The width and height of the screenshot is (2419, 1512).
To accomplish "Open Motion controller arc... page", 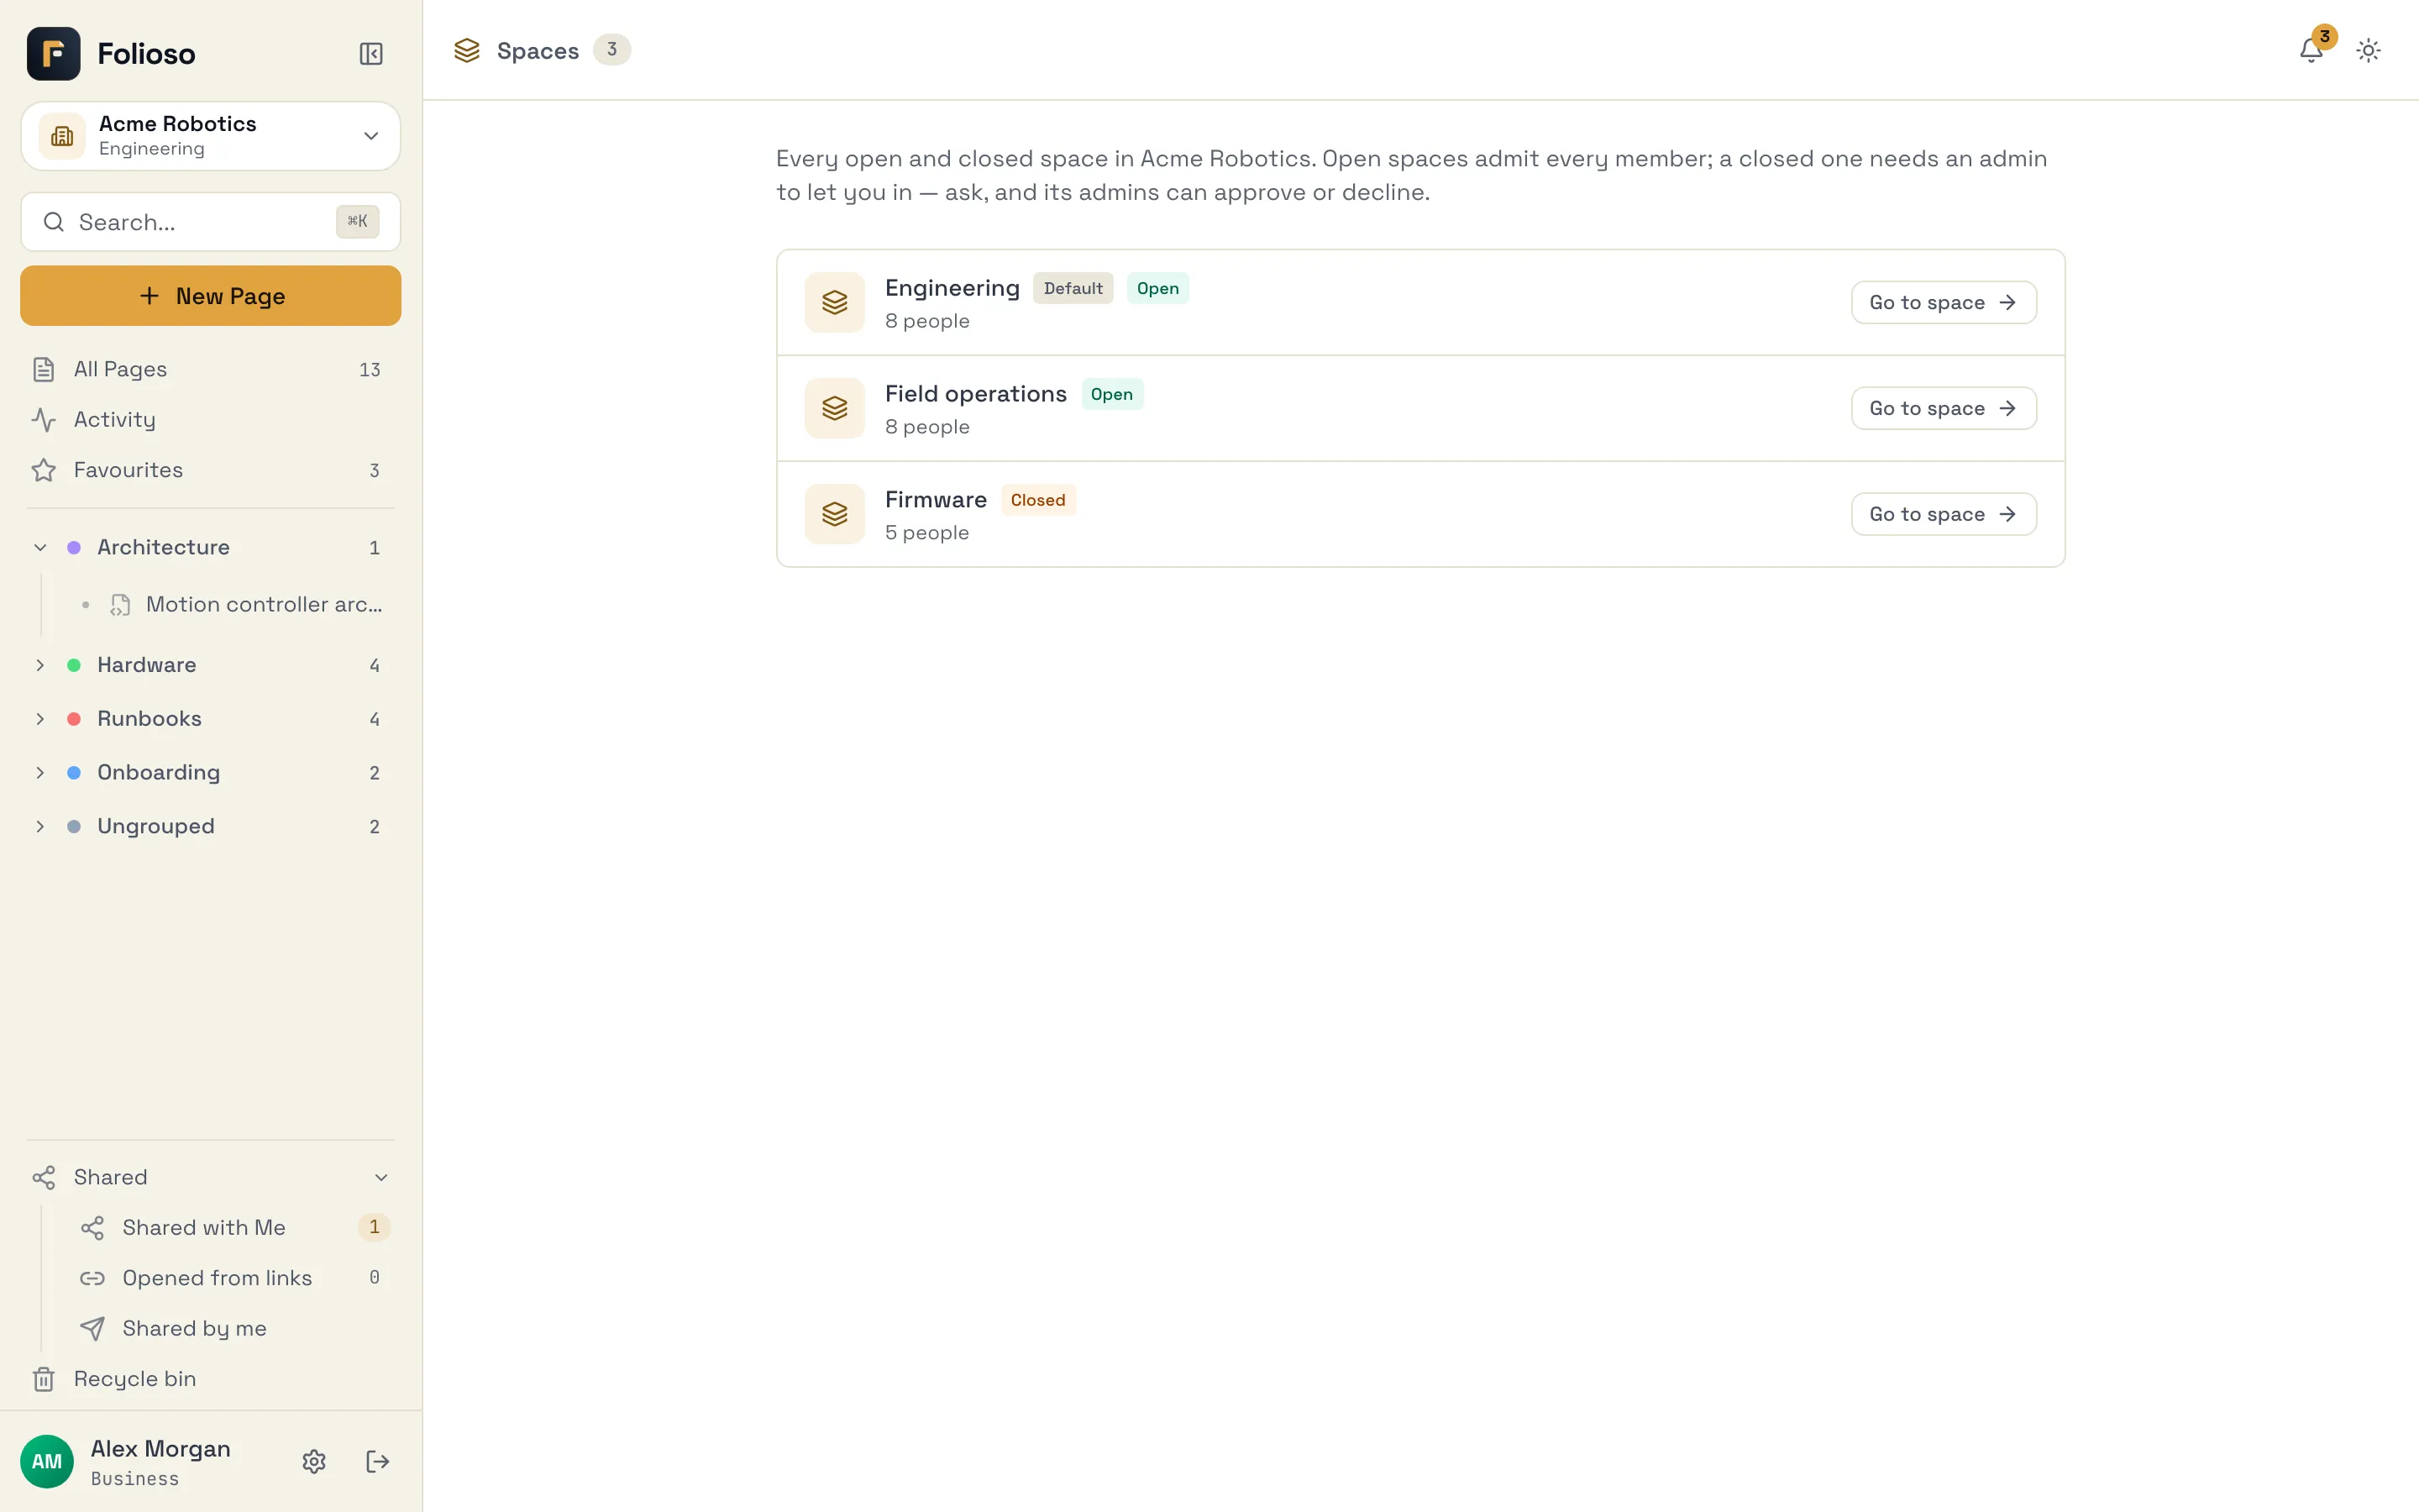I will 234,605.
